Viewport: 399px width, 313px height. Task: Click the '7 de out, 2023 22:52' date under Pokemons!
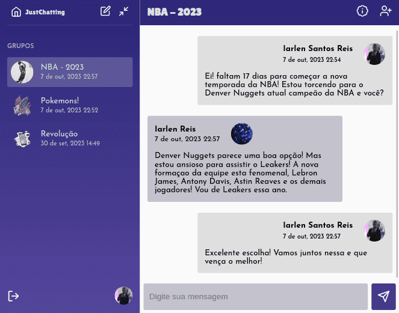pyautogui.click(x=69, y=110)
